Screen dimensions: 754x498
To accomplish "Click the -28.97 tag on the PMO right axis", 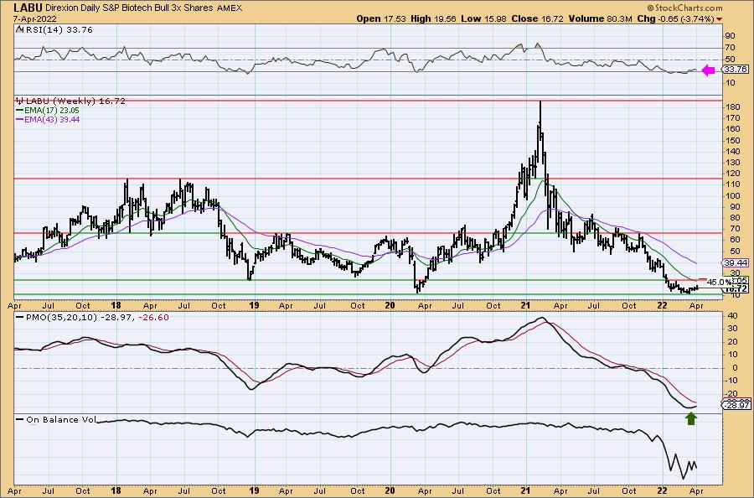I will (736, 406).
